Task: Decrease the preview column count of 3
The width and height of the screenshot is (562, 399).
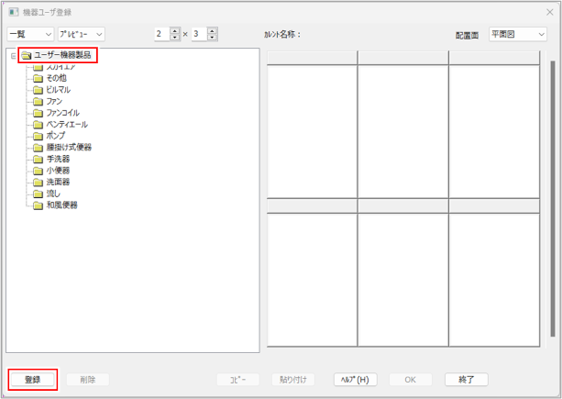Action: coord(213,38)
